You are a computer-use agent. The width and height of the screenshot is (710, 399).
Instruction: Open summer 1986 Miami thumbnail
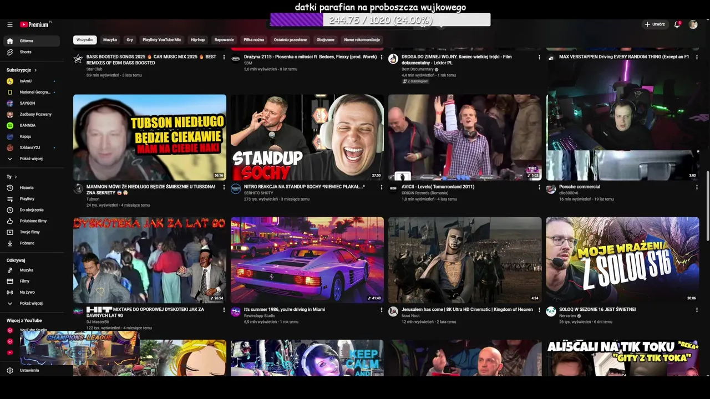[x=307, y=260]
